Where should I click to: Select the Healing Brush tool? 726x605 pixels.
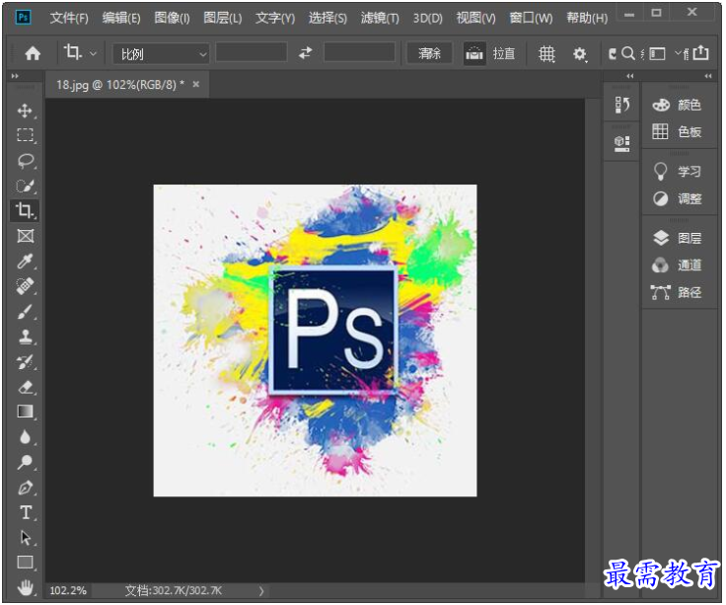[x=25, y=286]
